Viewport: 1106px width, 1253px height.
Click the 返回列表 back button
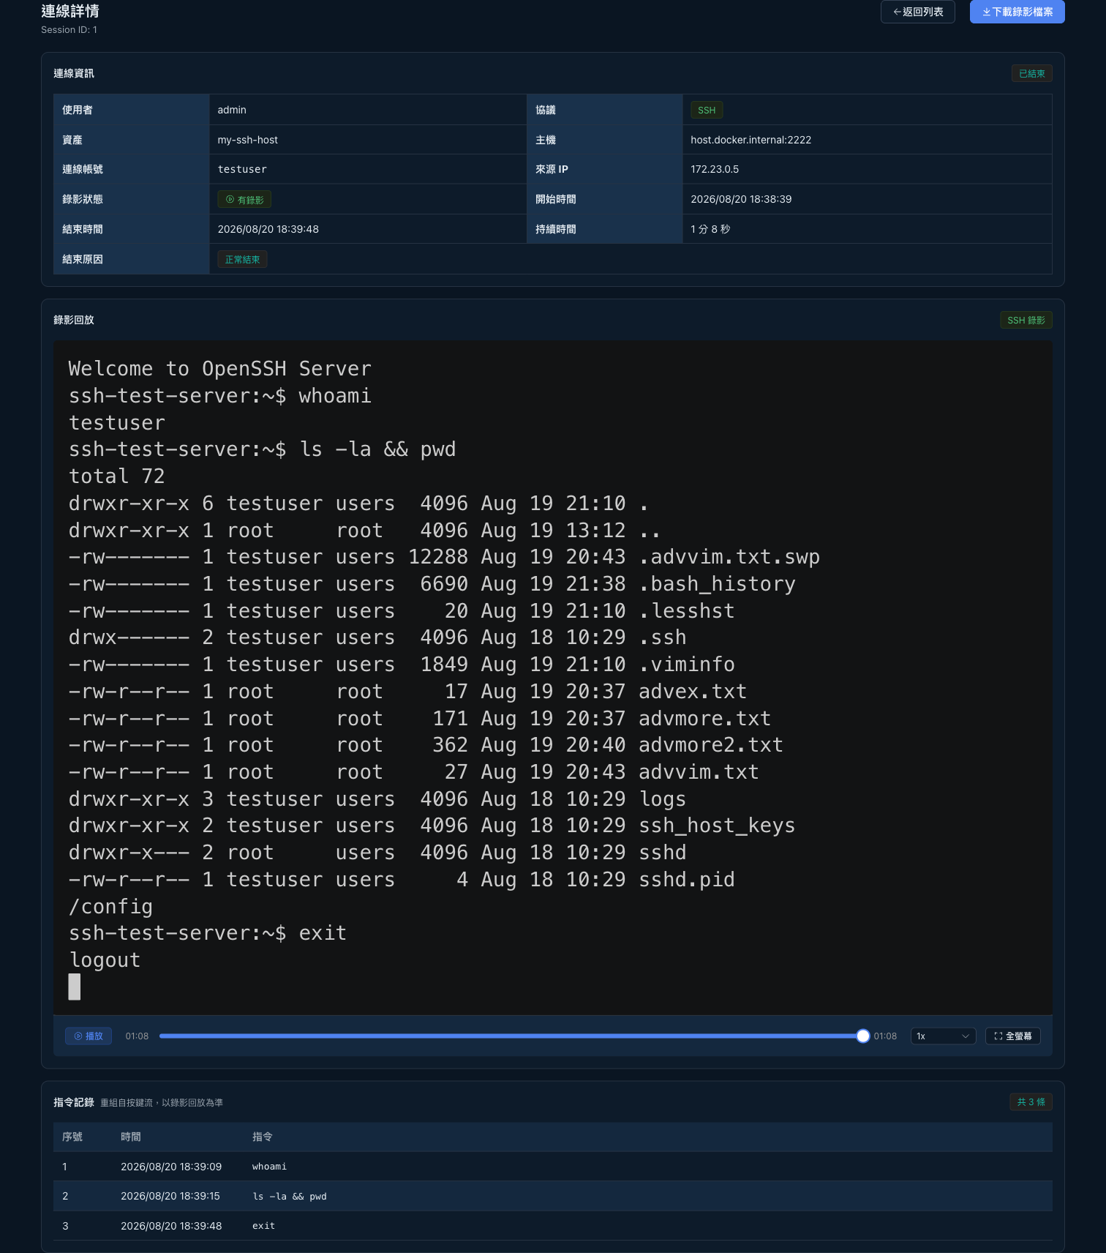pos(917,12)
